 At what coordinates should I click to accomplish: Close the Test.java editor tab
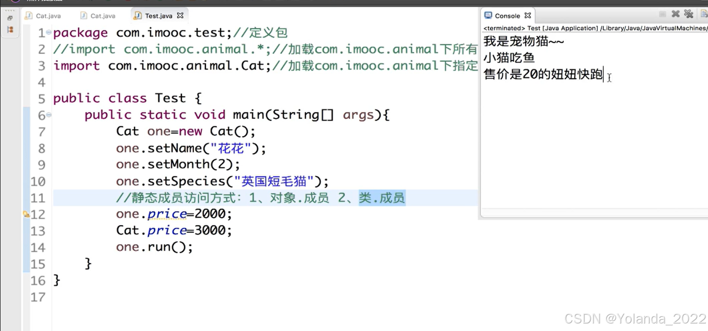click(x=180, y=16)
